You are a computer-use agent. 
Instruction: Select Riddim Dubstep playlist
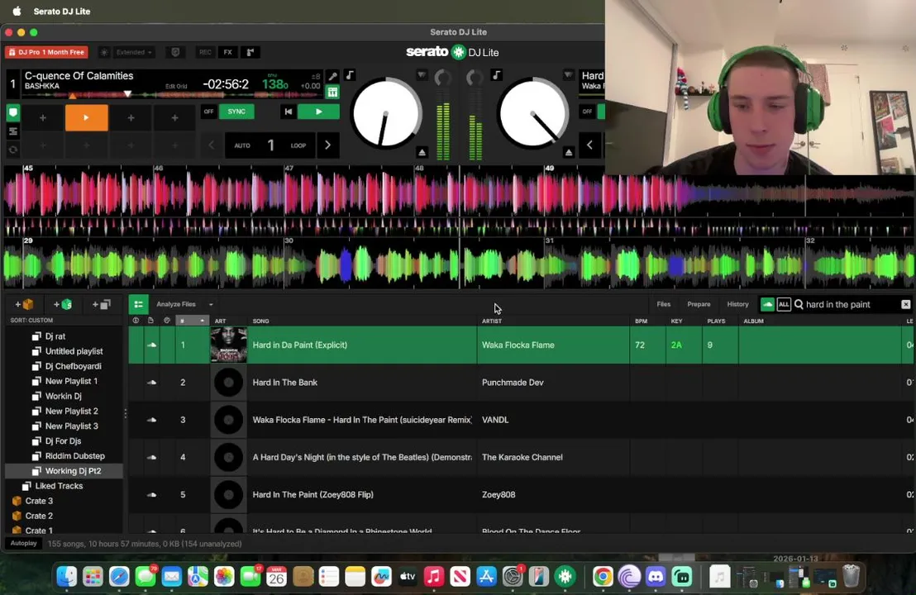pyautogui.click(x=74, y=455)
